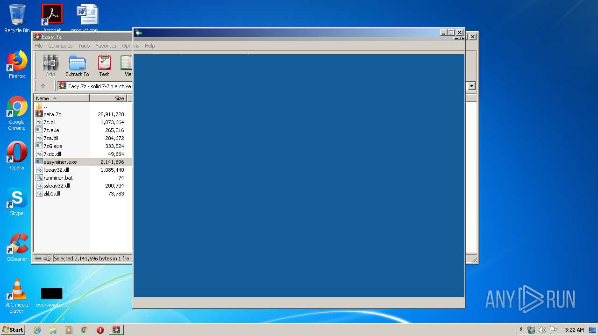Select data.7z in the file list
The image size is (598, 336).
click(52, 114)
